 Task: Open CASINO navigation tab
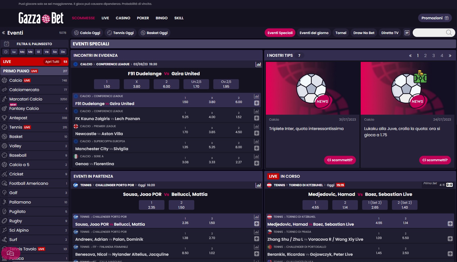(123, 18)
